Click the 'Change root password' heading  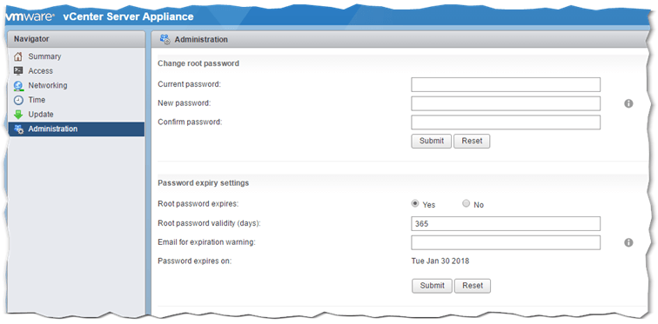click(198, 63)
